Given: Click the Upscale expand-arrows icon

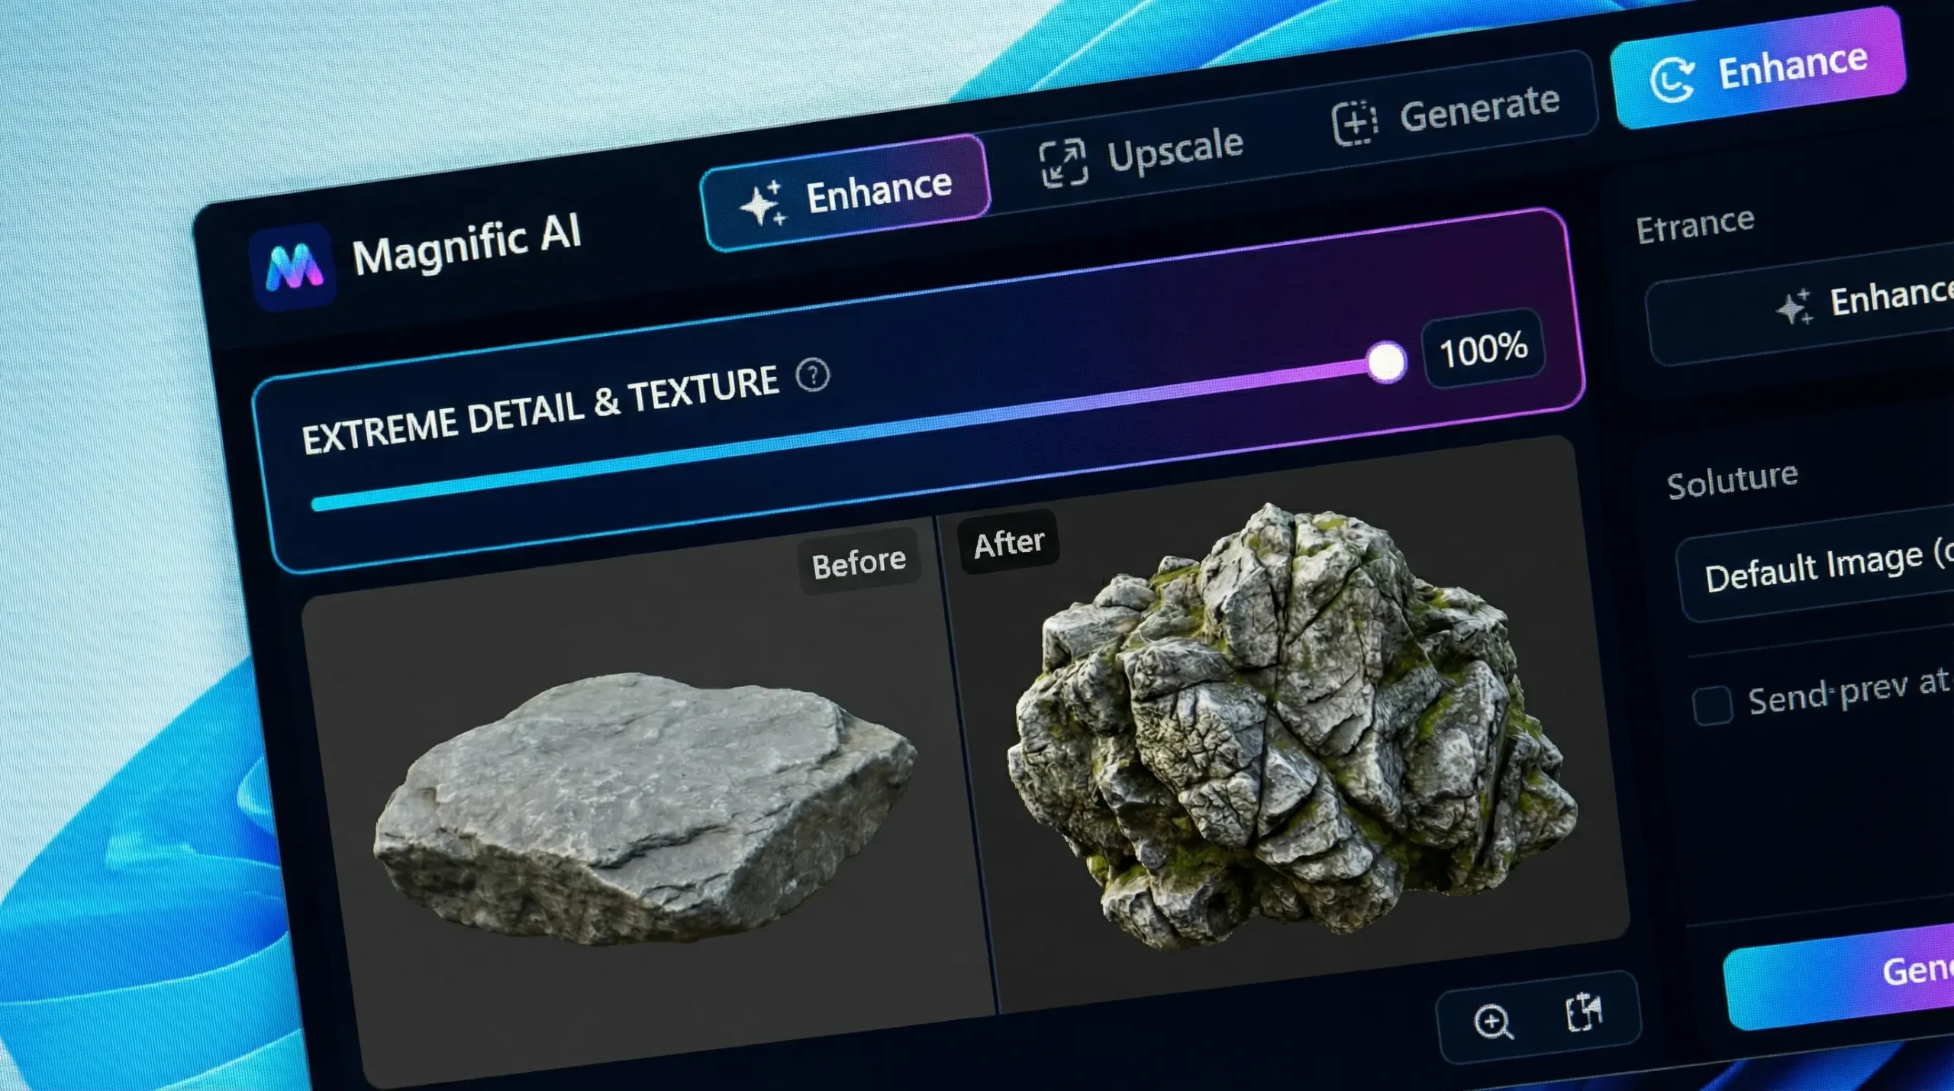Looking at the screenshot, I should 1063,163.
